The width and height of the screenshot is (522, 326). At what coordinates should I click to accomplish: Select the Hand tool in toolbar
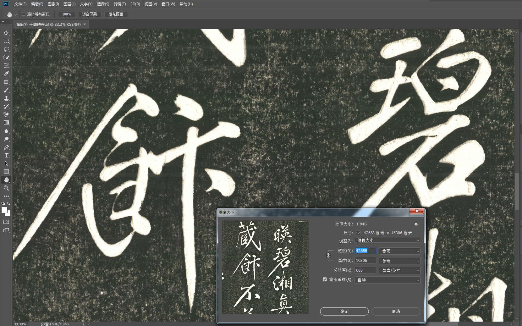pyautogui.click(x=6, y=180)
